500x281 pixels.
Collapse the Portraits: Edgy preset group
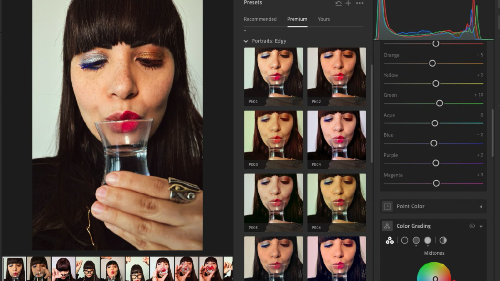tap(246, 41)
